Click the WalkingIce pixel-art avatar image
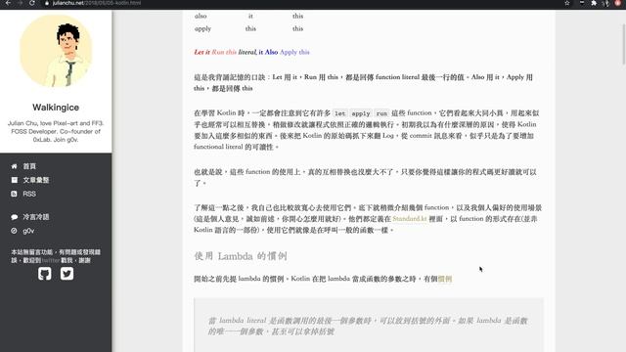Viewport: 626px width, 352px height. point(56,51)
